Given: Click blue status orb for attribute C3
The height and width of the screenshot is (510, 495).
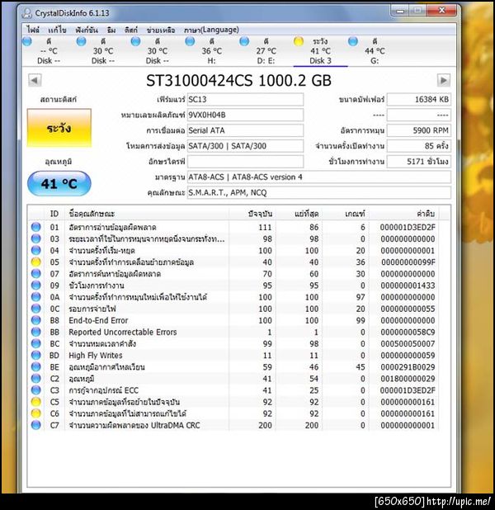Looking at the screenshot, I should (36, 390).
